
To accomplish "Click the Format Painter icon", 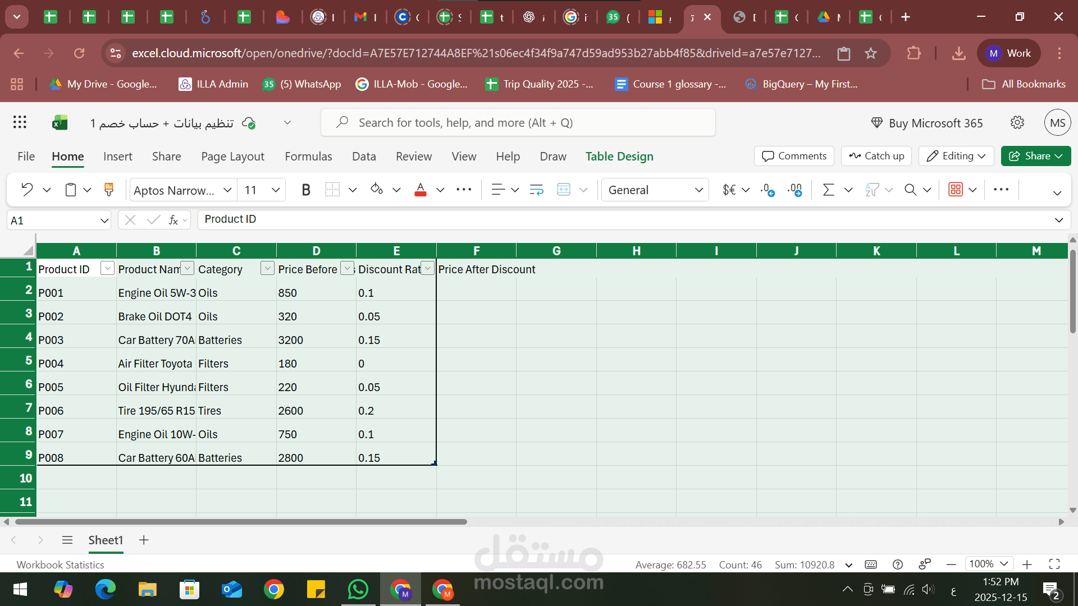I will pyautogui.click(x=109, y=190).
